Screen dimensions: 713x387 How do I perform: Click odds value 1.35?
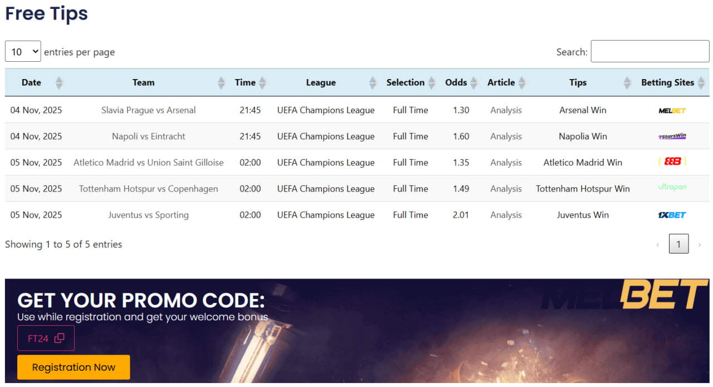coord(461,163)
